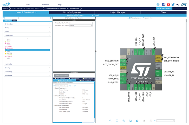Open the Facebook icon link

pyautogui.click(x=163, y=5)
